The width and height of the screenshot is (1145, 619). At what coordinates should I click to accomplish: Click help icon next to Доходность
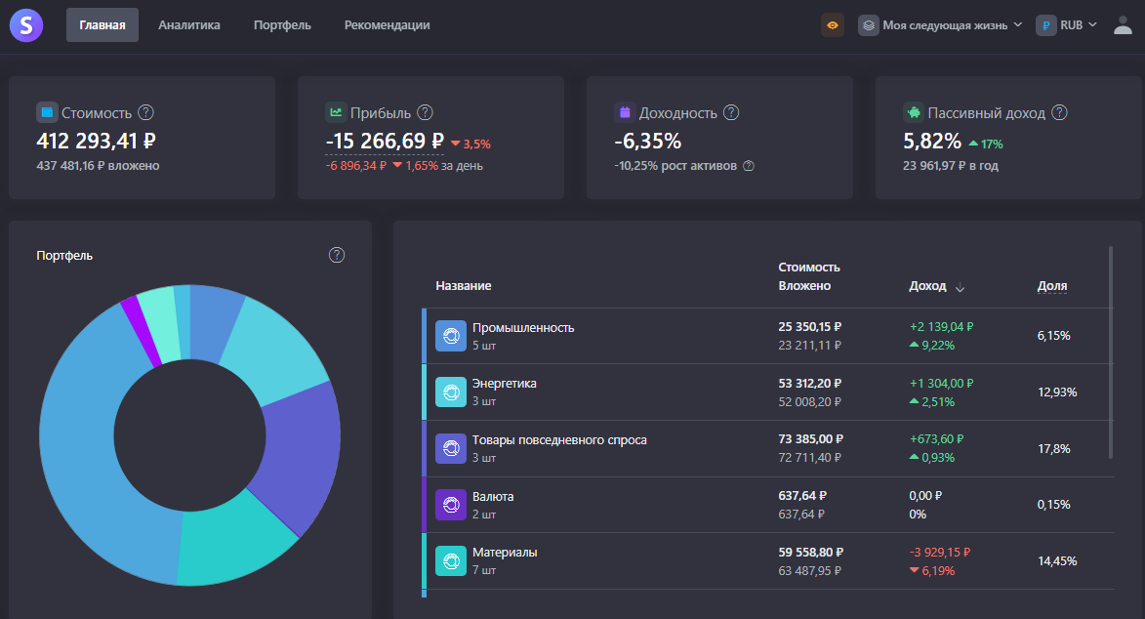pyautogui.click(x=731, y=112)
